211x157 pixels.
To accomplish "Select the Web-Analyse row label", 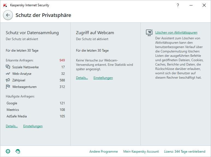I will [x=22, y=74].
